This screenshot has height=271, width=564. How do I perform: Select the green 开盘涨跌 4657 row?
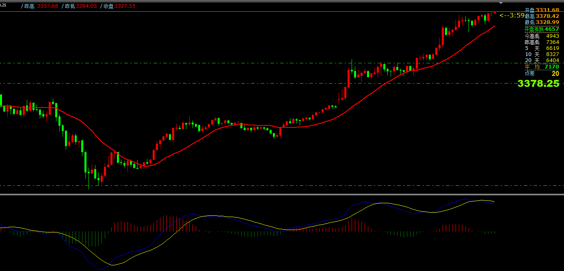[542, 29]
